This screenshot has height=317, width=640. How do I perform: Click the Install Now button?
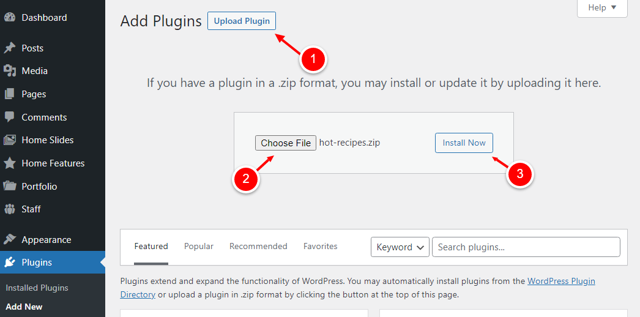(x=464, y=143)
